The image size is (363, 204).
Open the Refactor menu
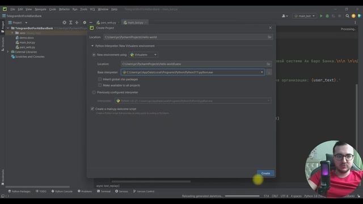[x=64, y=9]
